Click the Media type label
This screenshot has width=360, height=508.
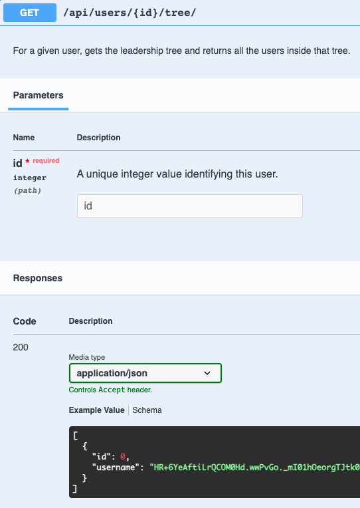pyautogui.click(x=87, y=357)
